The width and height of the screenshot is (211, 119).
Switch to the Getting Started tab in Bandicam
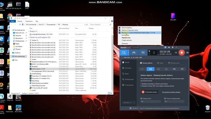tap(146, 63)
